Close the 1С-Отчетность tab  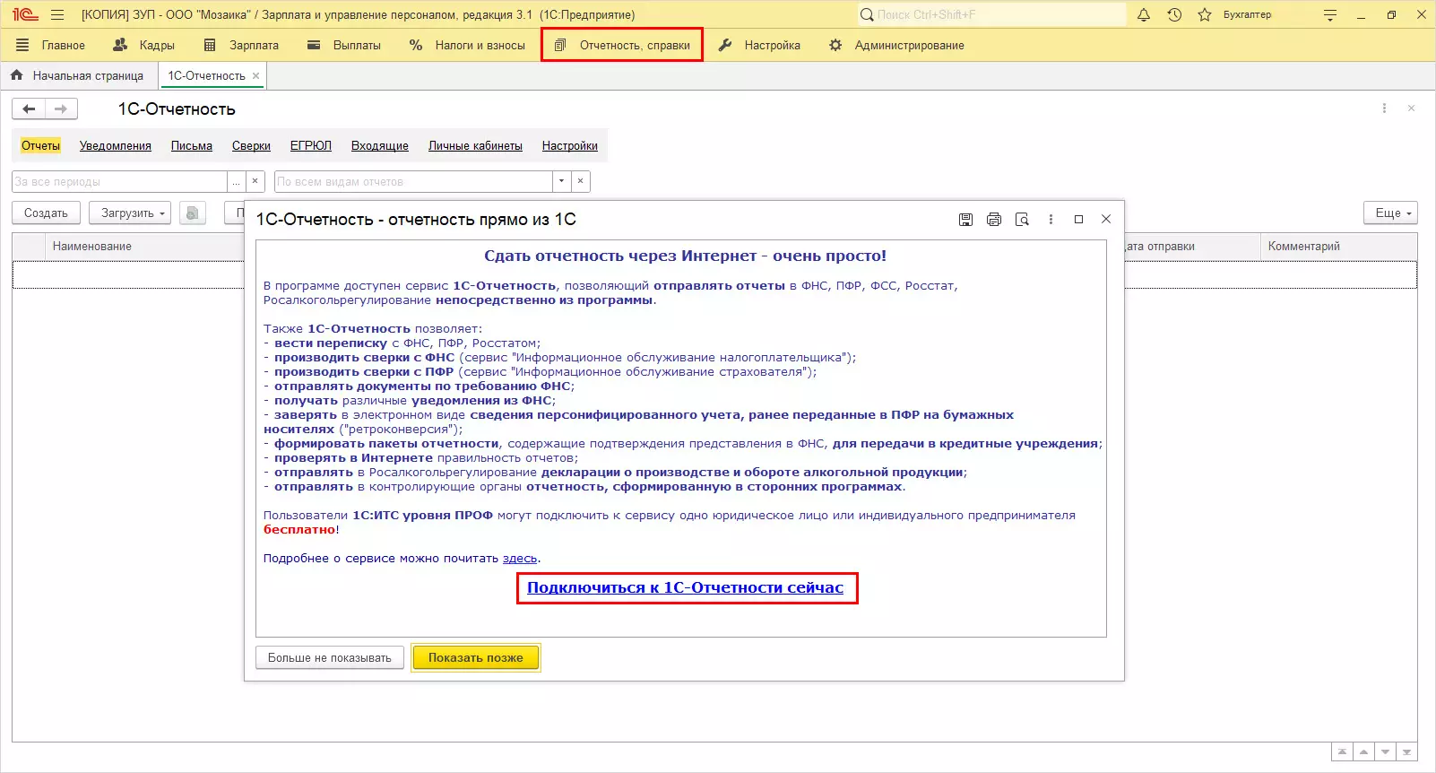(256, 75)
